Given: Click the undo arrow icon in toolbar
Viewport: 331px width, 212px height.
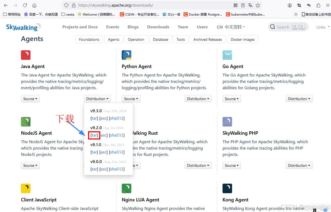Looking at the screenshot, I should pos(308,5).
